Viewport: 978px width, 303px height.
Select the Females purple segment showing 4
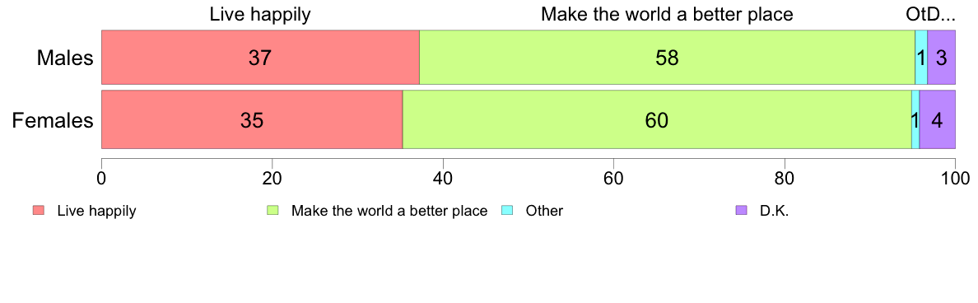(x=938, y=119)
